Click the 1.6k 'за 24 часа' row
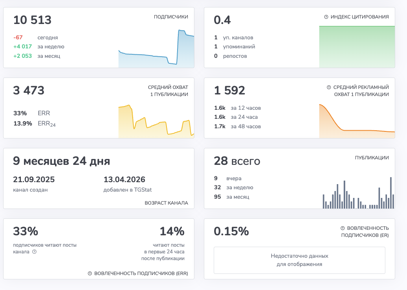Viewport: 407px width, 290px height. (236, 117)
